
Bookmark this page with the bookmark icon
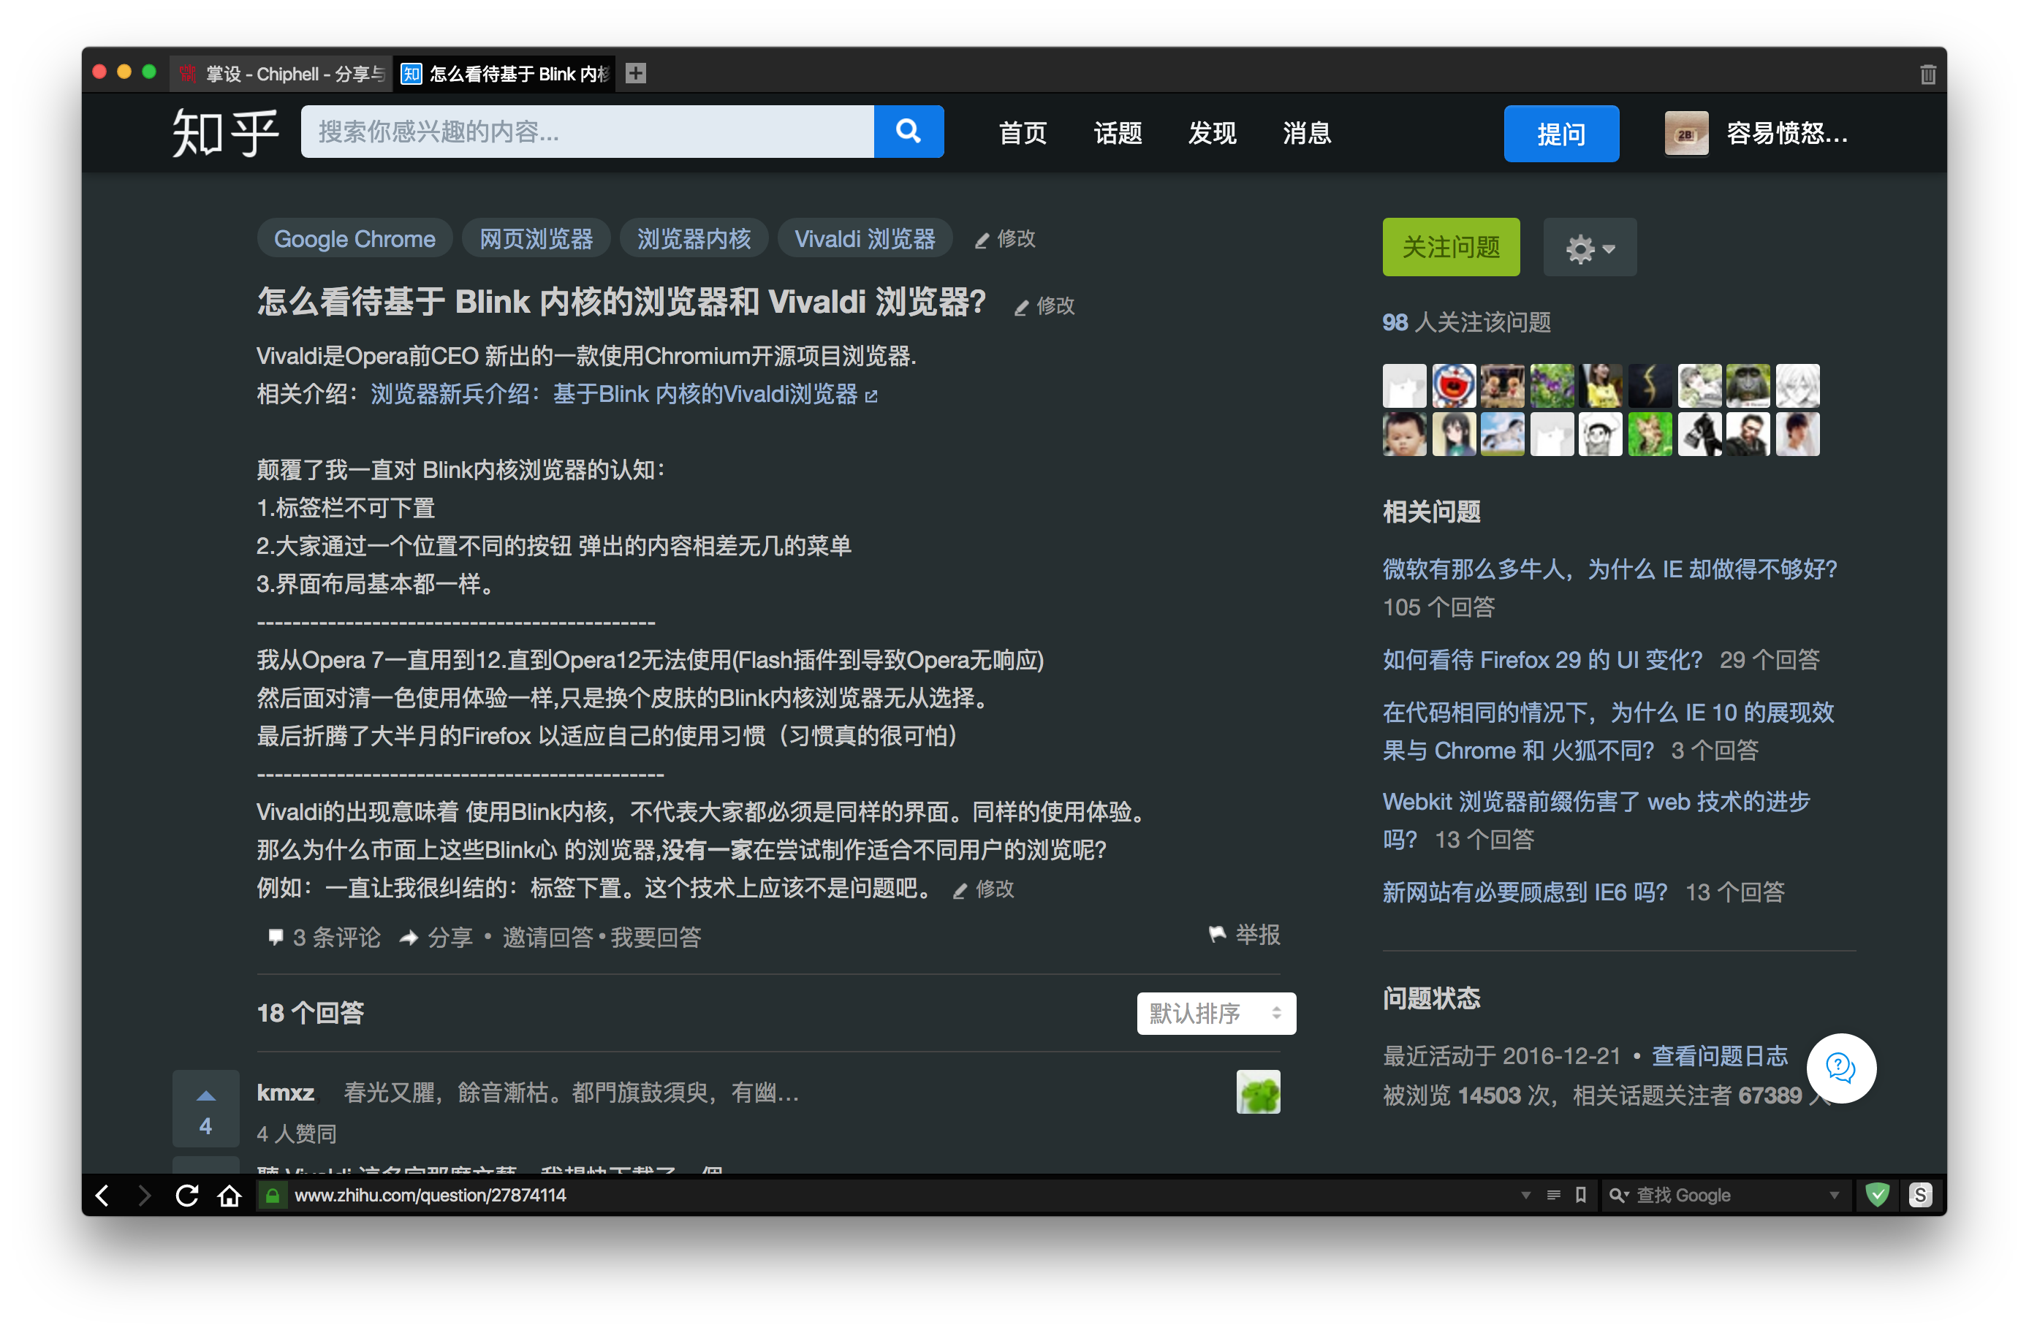(x=1580, y=1195)
